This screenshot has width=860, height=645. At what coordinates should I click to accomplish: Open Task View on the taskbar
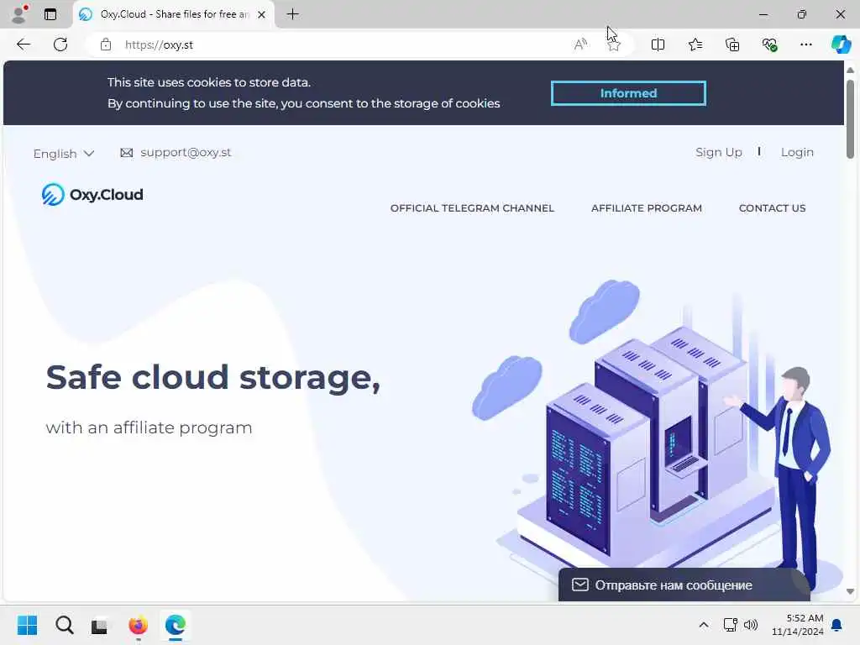[99, 625]
